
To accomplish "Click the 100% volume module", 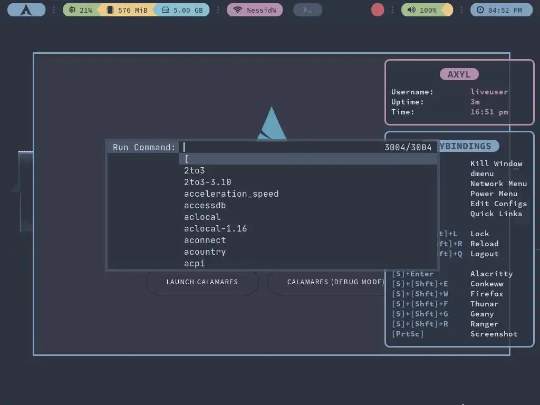I will point(423,10).
